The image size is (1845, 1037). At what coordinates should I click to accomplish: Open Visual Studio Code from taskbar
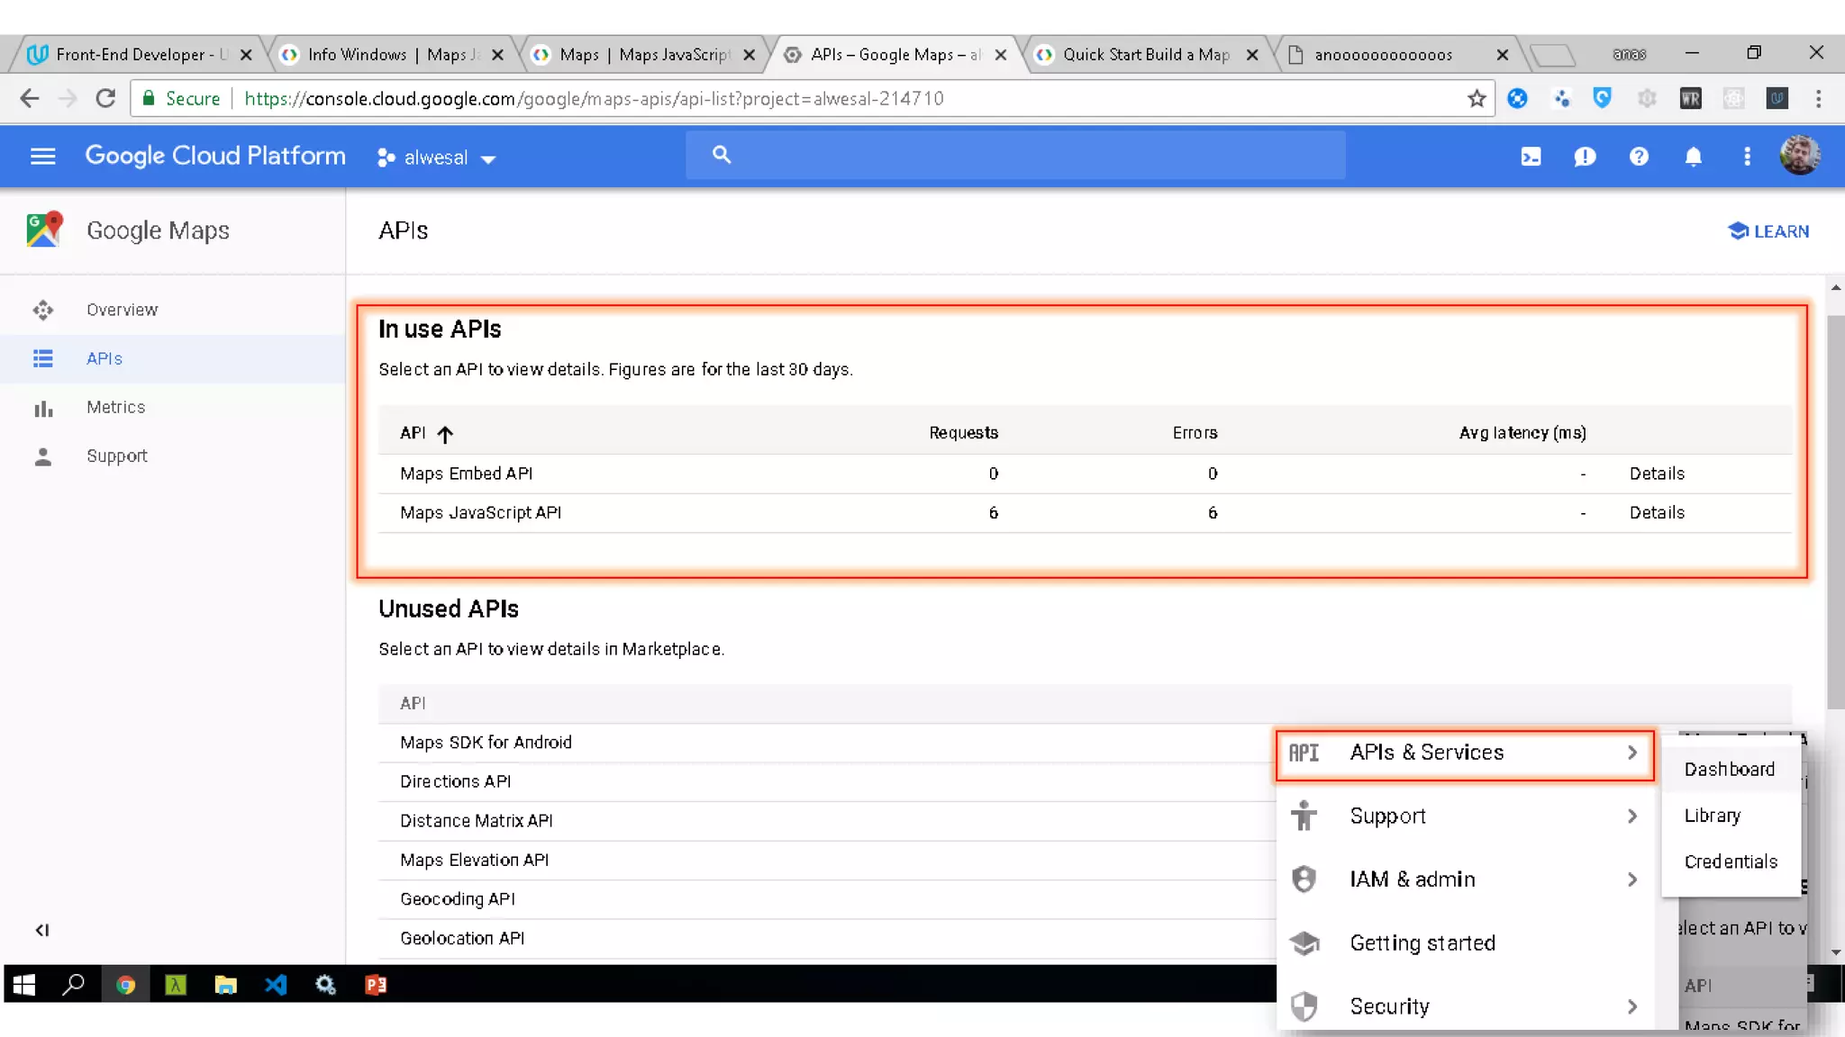click(276, 985)
